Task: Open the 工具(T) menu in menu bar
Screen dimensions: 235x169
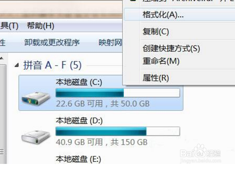Action: 9,26
